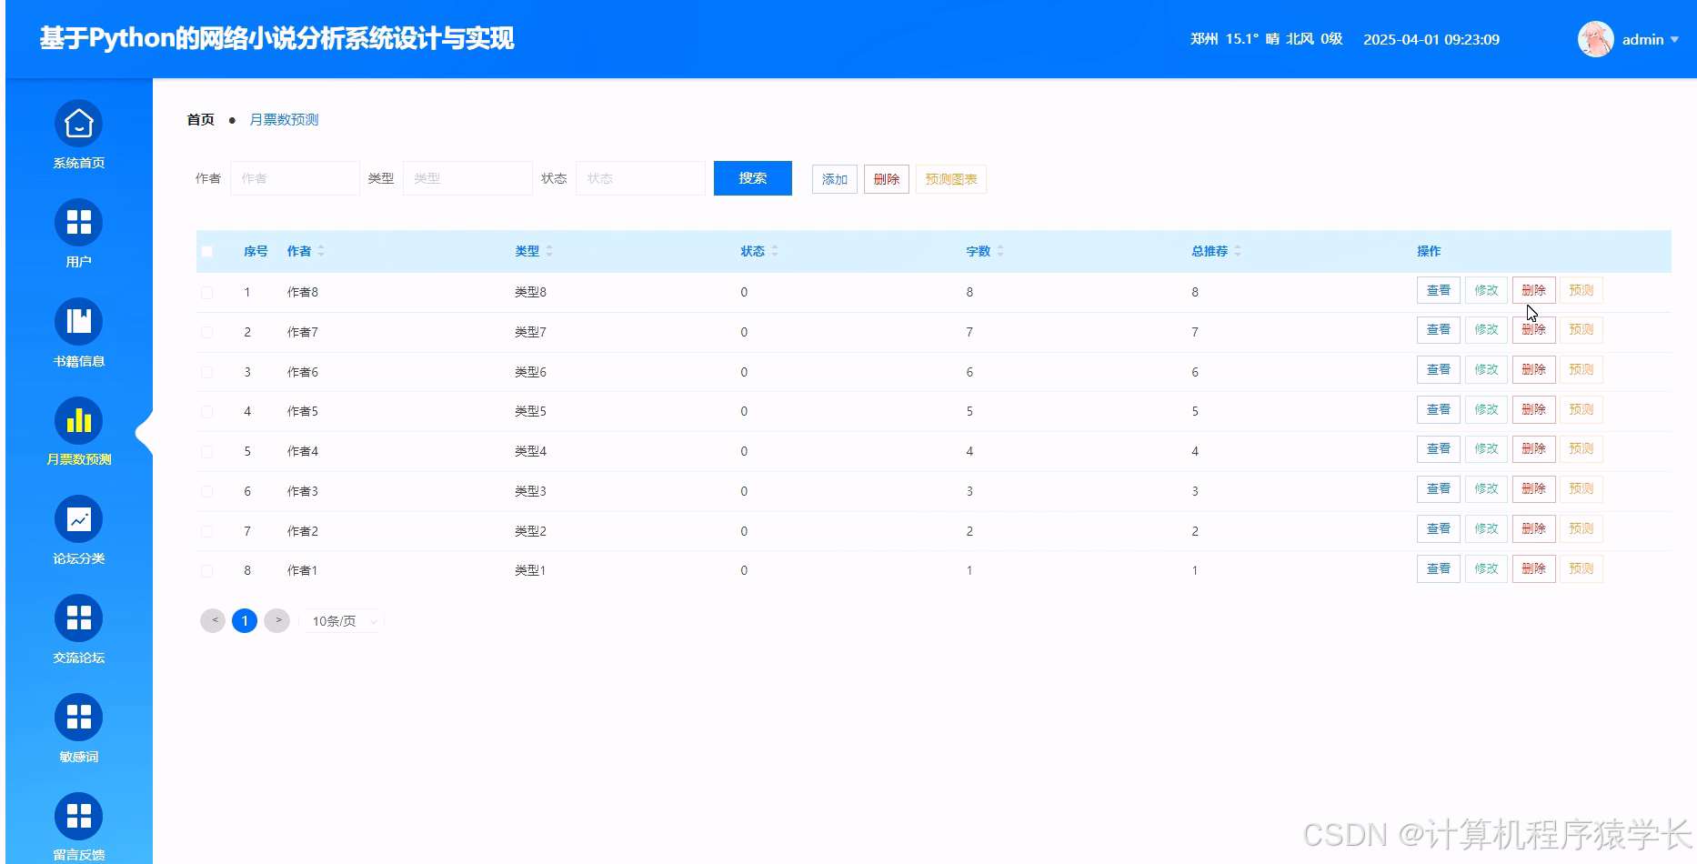1697x864 pixels.
Task: Click the 郑州 weather info text
Action: (x=1266, y=39)
